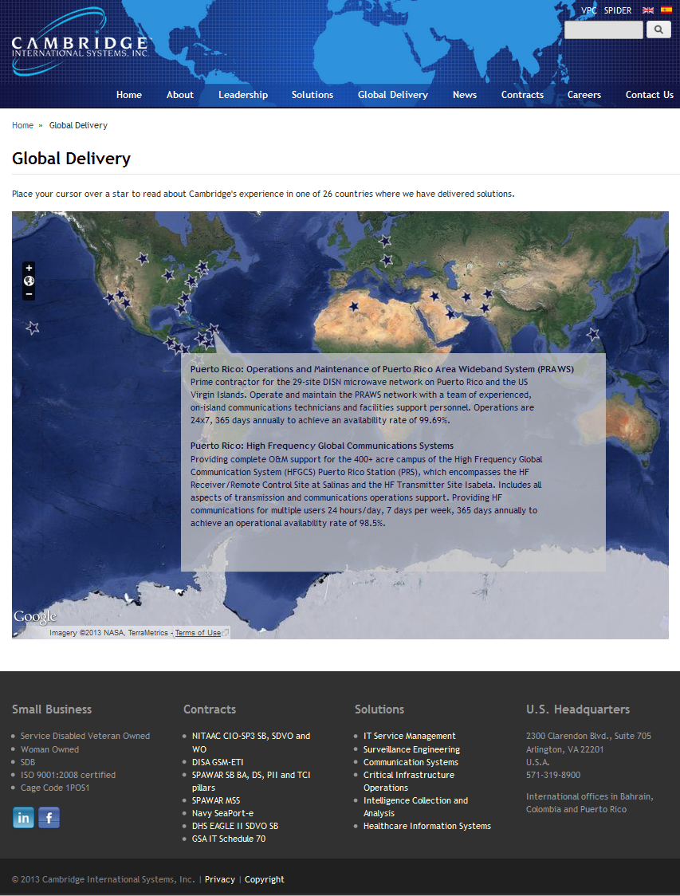Select the northernmost star in Europe
Viewport: 680px width, 896px height.
click(385, 241)
